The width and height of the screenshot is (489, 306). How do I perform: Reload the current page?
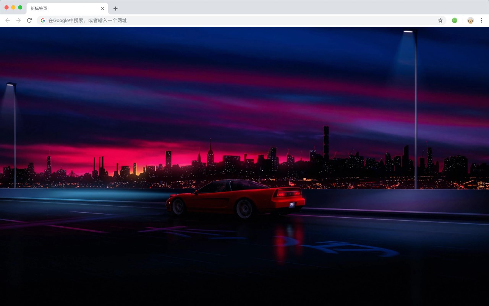click(x=29, y=20)
